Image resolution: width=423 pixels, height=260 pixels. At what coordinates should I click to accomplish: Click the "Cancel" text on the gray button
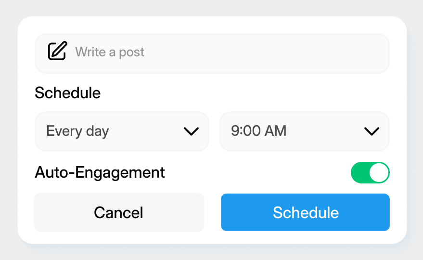(x=118, y=212)
